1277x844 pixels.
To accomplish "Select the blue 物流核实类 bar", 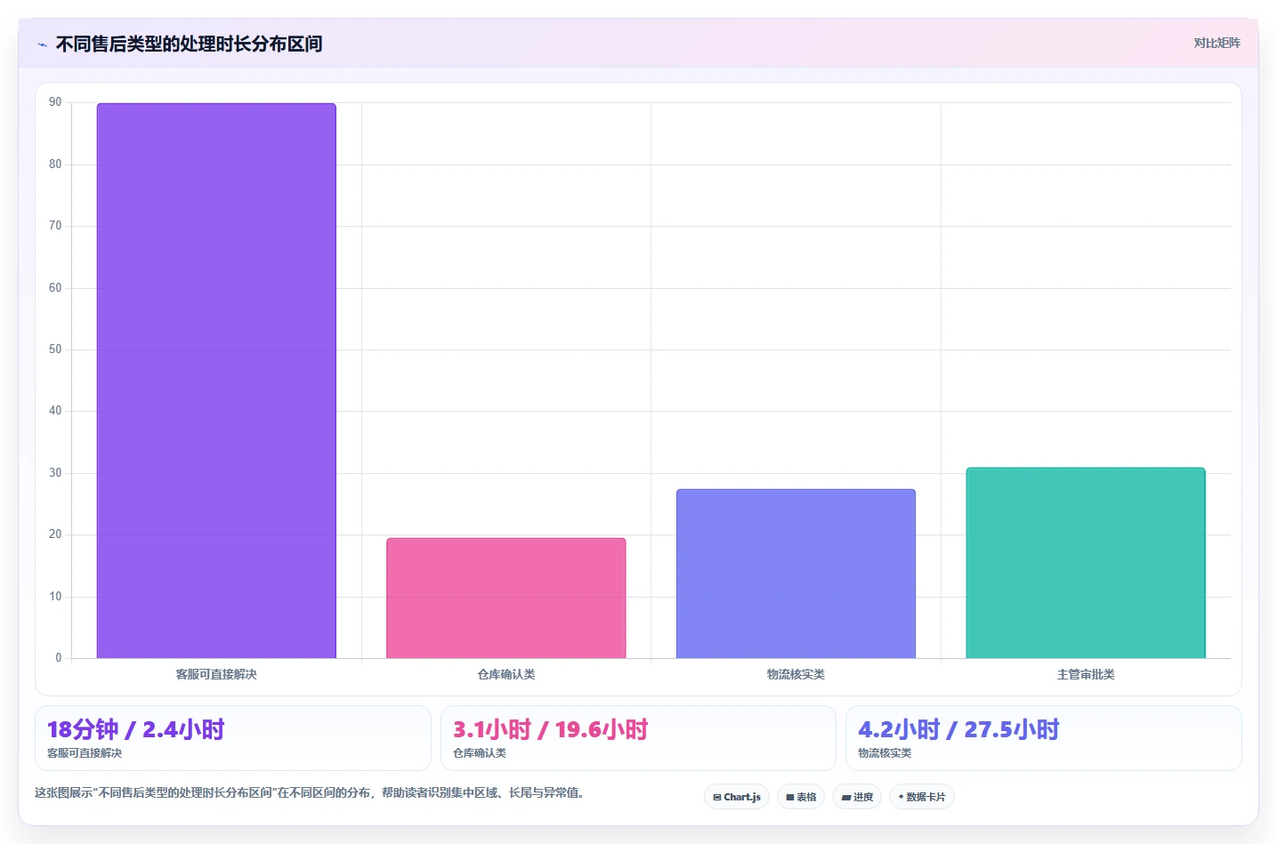I will [x=796, y=574].
